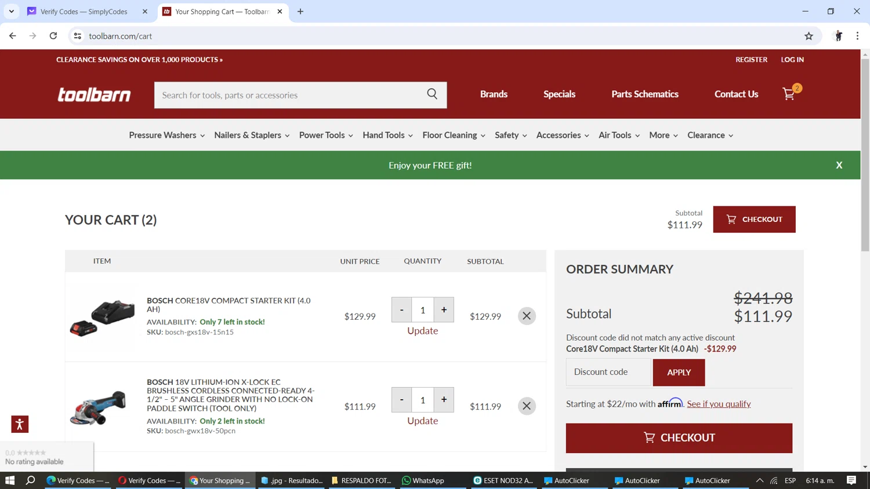Go to Specials page
Image resolution: width=870 pixels, height=489 pixels.
559,94
